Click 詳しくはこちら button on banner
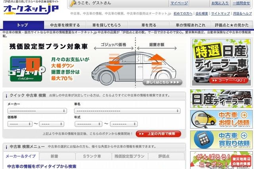This screenshot has height=169, width=254. tap(162, 82)
